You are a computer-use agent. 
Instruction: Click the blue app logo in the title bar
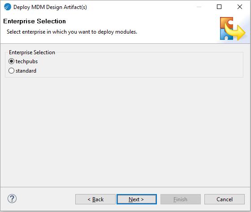tap(7, 7)
